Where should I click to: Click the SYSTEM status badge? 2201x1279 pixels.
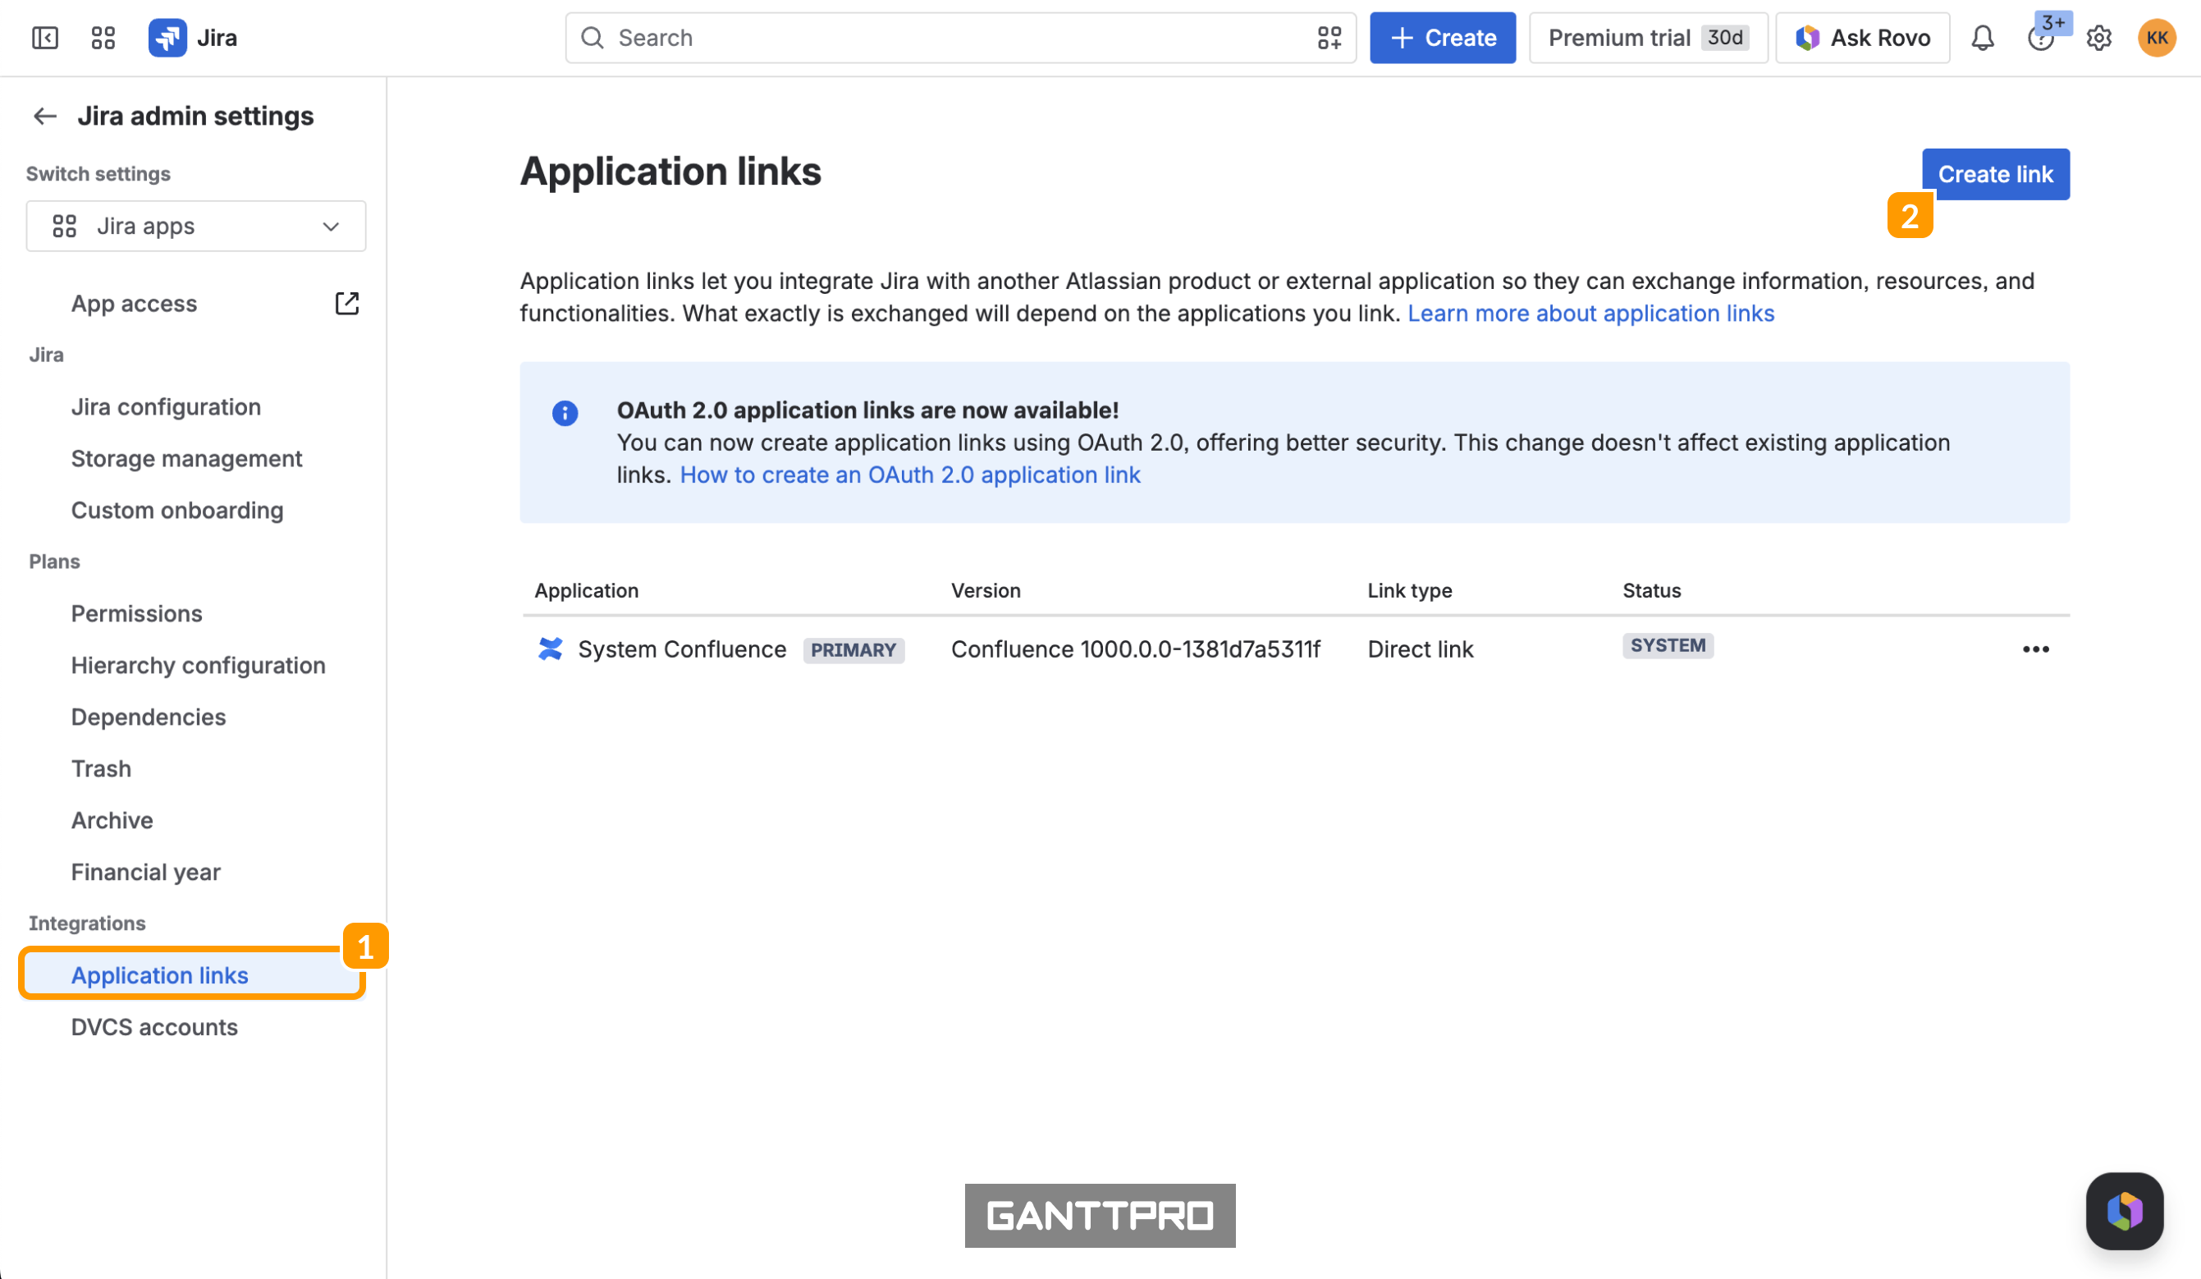(1668, 645)
